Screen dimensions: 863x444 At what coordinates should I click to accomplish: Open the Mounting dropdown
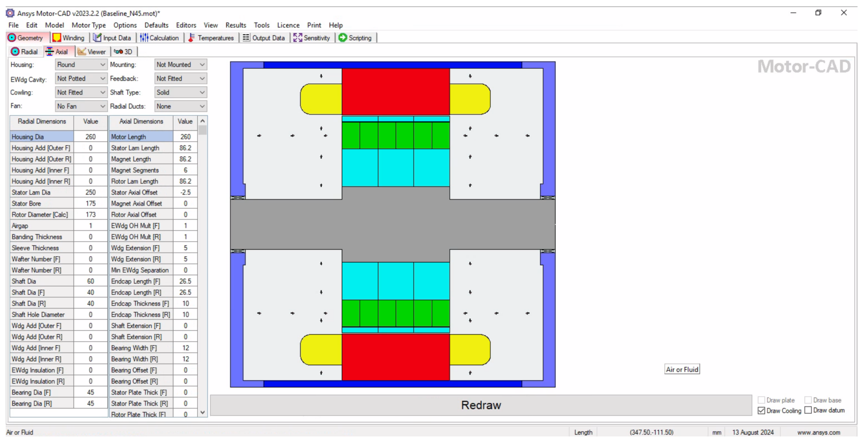coord(180,64)
